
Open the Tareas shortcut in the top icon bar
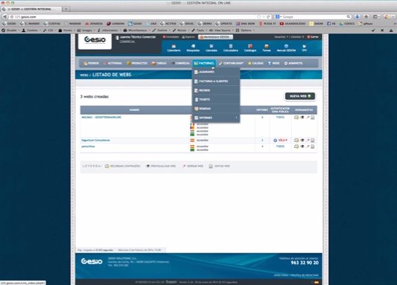(266, 48)
